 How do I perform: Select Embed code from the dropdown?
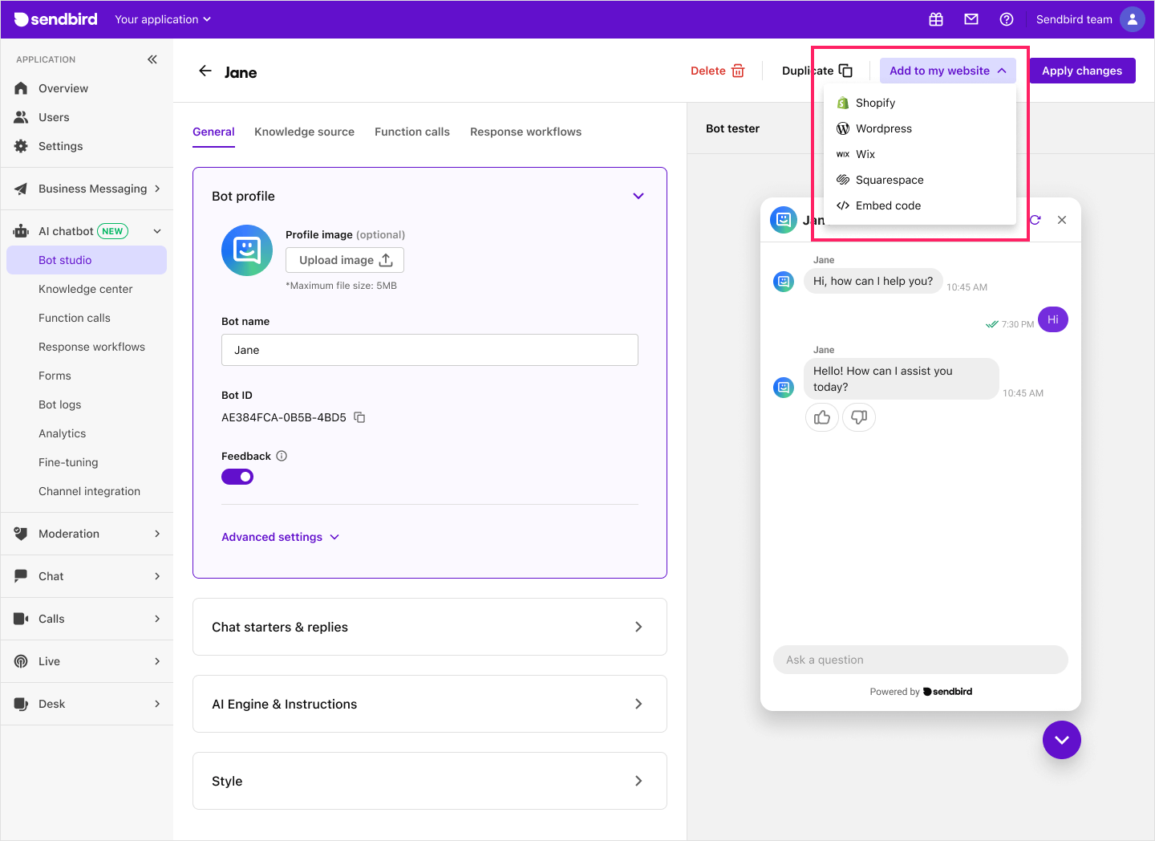[920, 205]
